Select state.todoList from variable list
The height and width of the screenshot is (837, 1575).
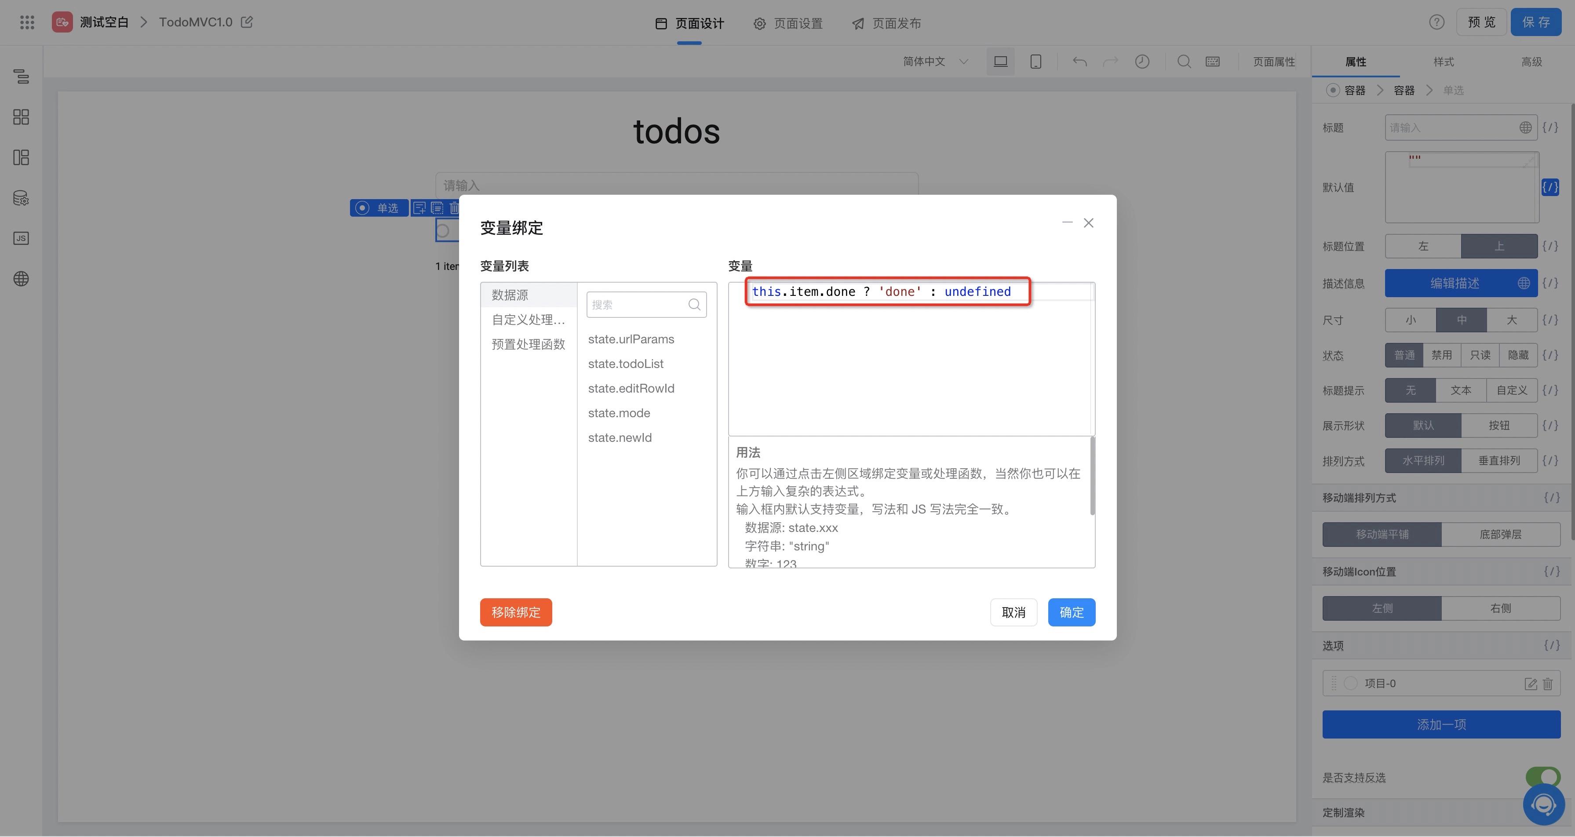pyautogui.click(x=626, y=364)
